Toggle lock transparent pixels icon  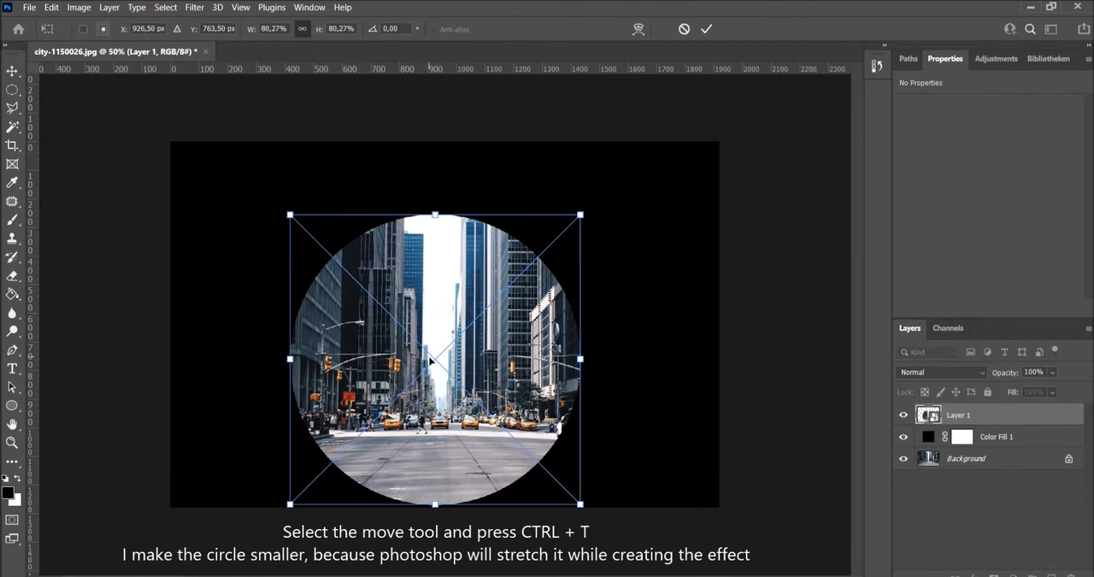pos(925,392)
